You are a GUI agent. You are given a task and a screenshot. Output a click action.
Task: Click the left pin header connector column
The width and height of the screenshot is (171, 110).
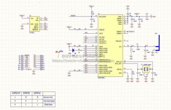click(x=22, y=63)
